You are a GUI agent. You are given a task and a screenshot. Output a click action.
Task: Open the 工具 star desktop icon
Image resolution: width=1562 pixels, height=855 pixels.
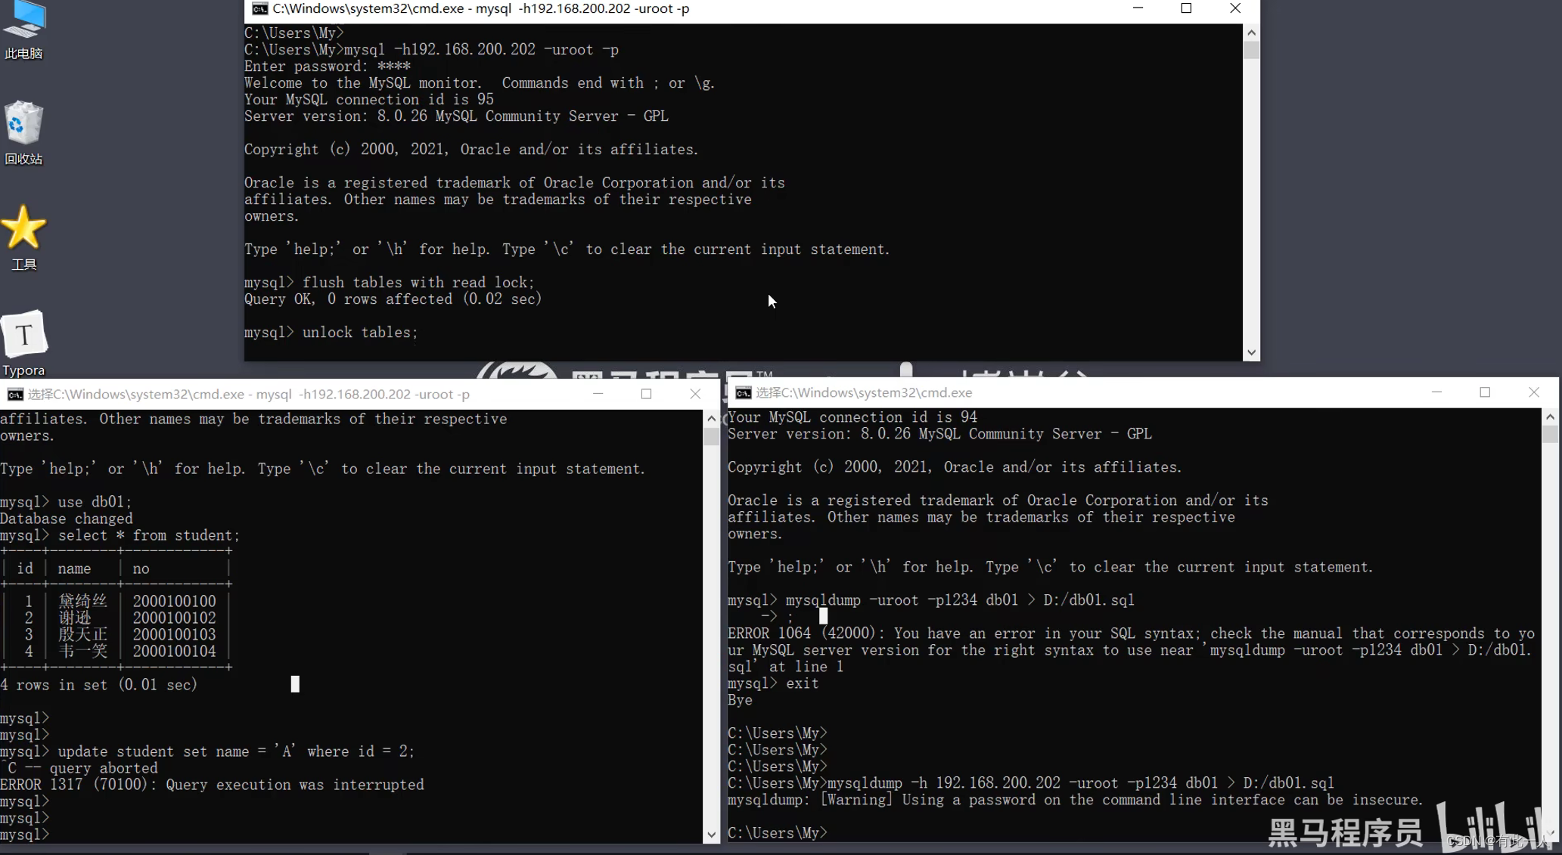(x=24, y=237)
